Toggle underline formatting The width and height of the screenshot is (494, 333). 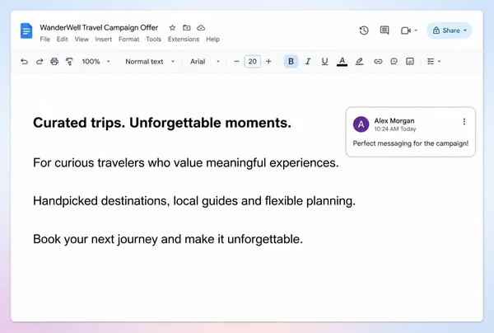tap(324, 62)
